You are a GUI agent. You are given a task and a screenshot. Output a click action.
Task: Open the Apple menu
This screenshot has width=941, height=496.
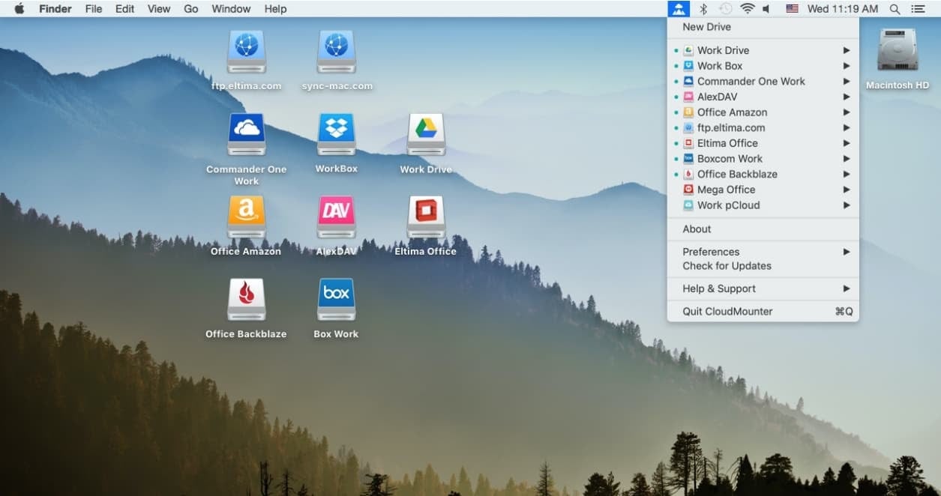coord(19,9)
